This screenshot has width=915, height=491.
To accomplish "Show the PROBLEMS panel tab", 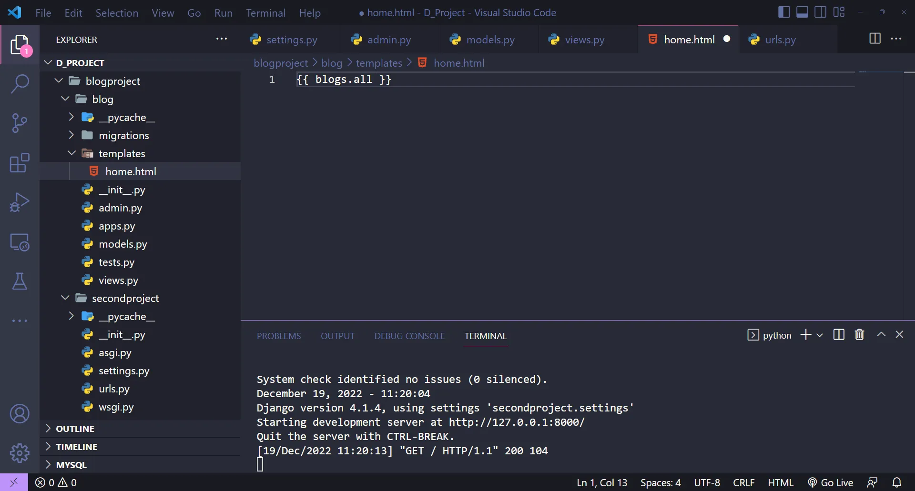I will pyautogui.click(x=279, y=336).
